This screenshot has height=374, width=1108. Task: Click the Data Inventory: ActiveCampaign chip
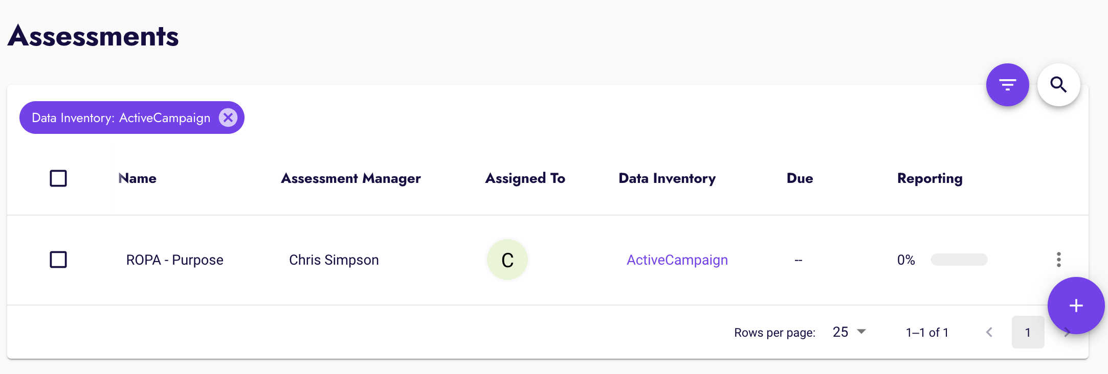[x=121, y=118]
